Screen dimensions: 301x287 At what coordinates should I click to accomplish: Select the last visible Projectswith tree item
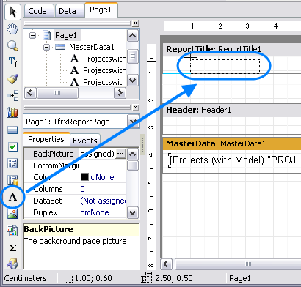click(105, 82)
